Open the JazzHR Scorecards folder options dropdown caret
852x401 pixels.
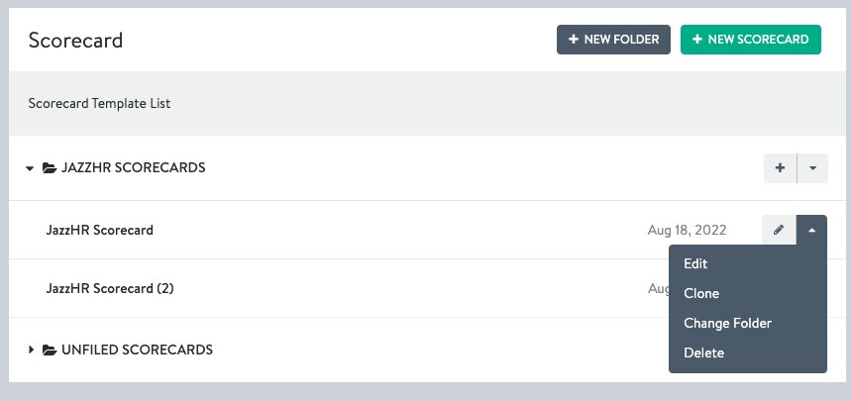(x=812, y=168)
